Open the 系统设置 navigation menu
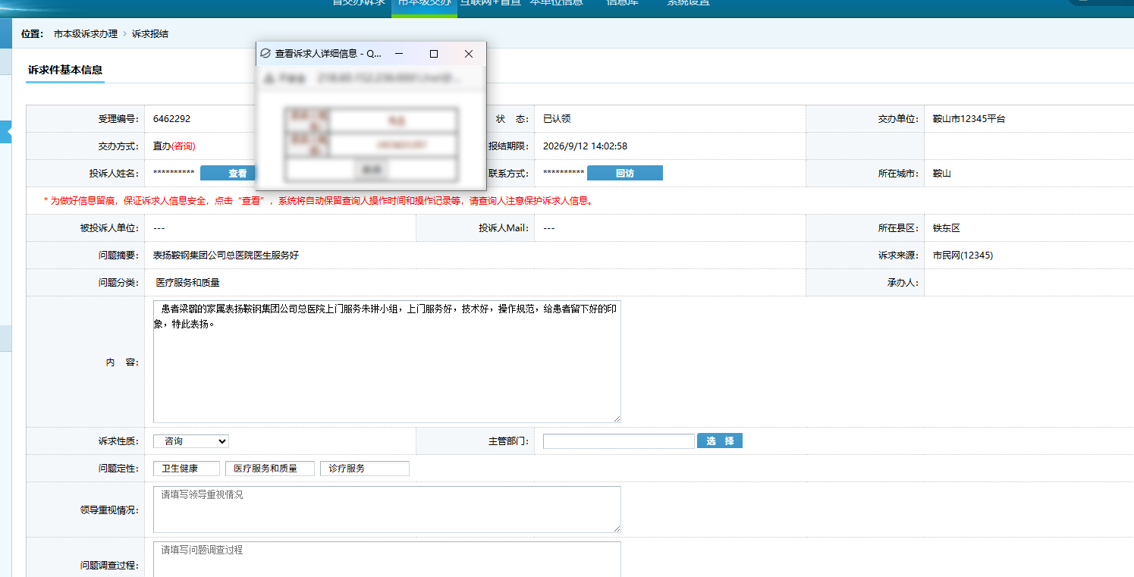The width and height of the screenshot is (1134, 577). (689, 3)
